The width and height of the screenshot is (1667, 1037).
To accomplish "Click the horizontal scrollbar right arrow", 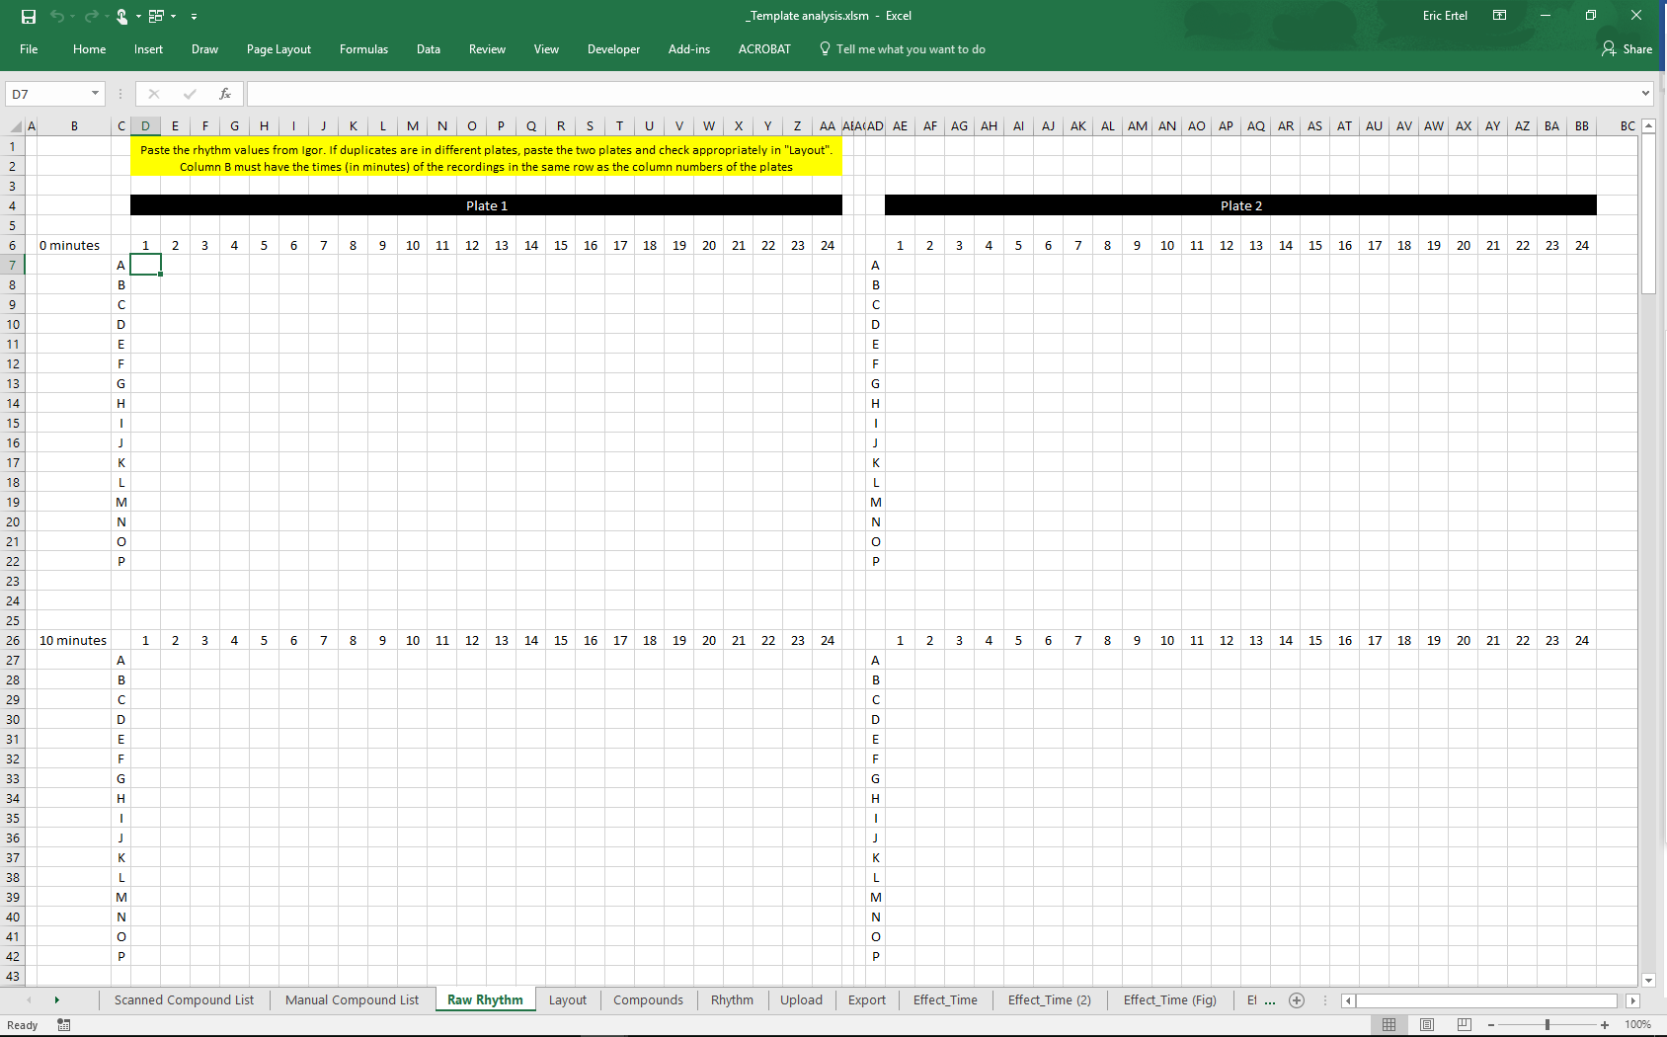I will coord(1632,1000).
